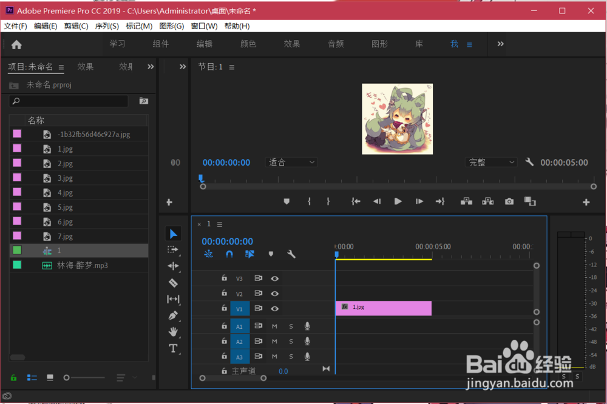Expand workspace overflow chevrons
607x404 pixels.
[500, 44]
